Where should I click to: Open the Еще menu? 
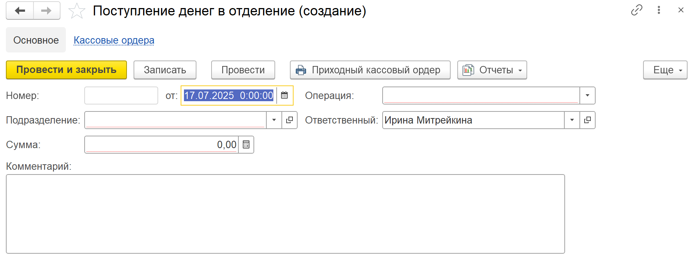(x=665, y=70)
